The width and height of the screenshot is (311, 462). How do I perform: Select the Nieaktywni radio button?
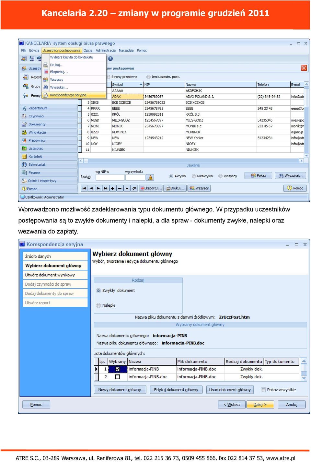(x=194, y=176)
